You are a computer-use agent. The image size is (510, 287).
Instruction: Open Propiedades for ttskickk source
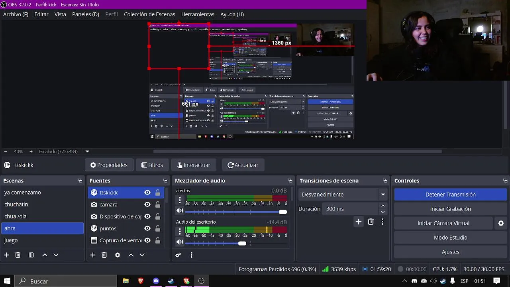(109, 165)
